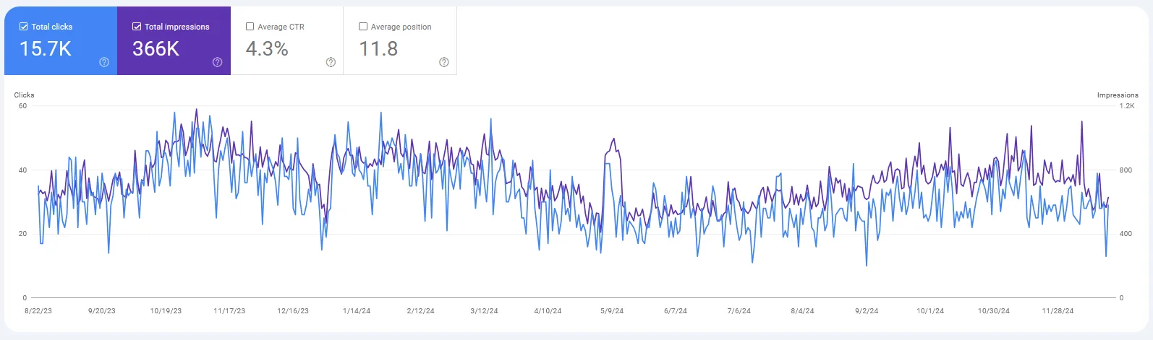Click the 2/12/24 date label
The height and width of the screenshot is (340, 1153).
point(420,311)
